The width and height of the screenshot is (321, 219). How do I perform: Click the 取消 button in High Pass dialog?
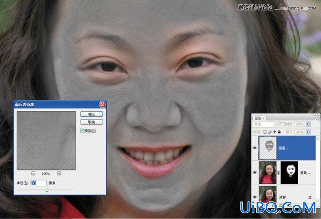tap(91, 122)
